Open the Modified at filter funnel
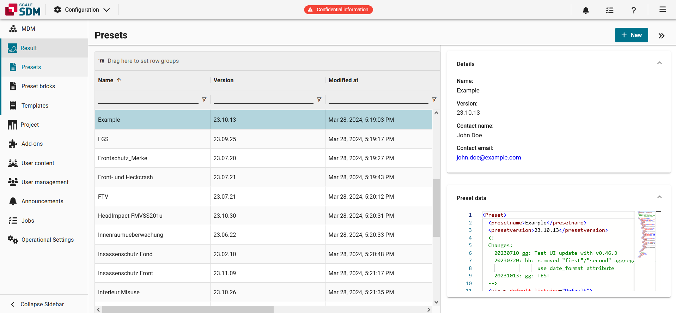 434,100
